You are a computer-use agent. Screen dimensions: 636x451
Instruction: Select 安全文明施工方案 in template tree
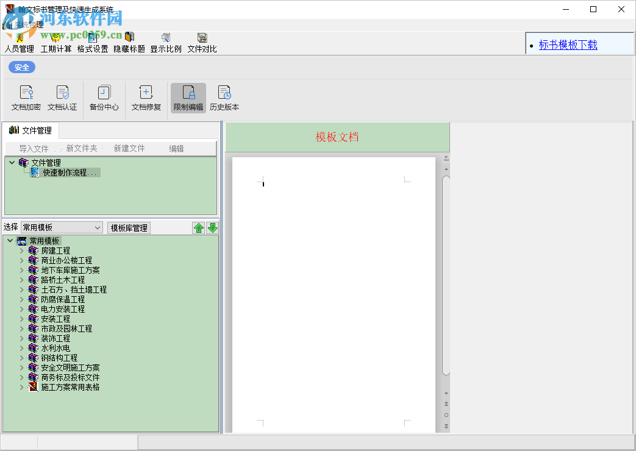click(70, 368)
